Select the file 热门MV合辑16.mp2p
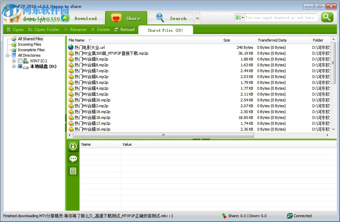The width and height of the screenshot is (340, 222). click(x=92, y=129)
